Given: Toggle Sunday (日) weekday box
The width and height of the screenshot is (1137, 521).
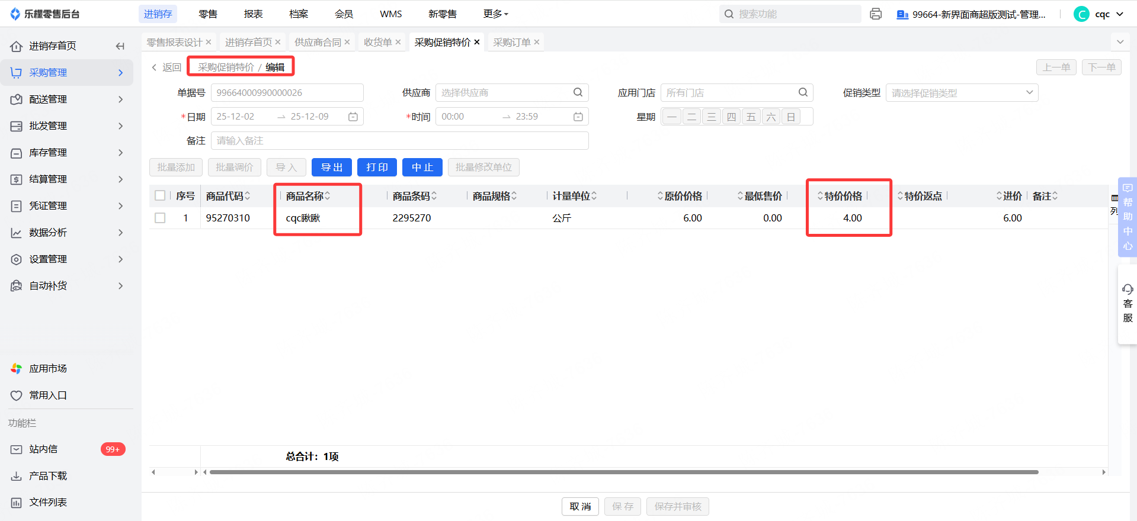Looking at the screenshot, I should 791,117.
